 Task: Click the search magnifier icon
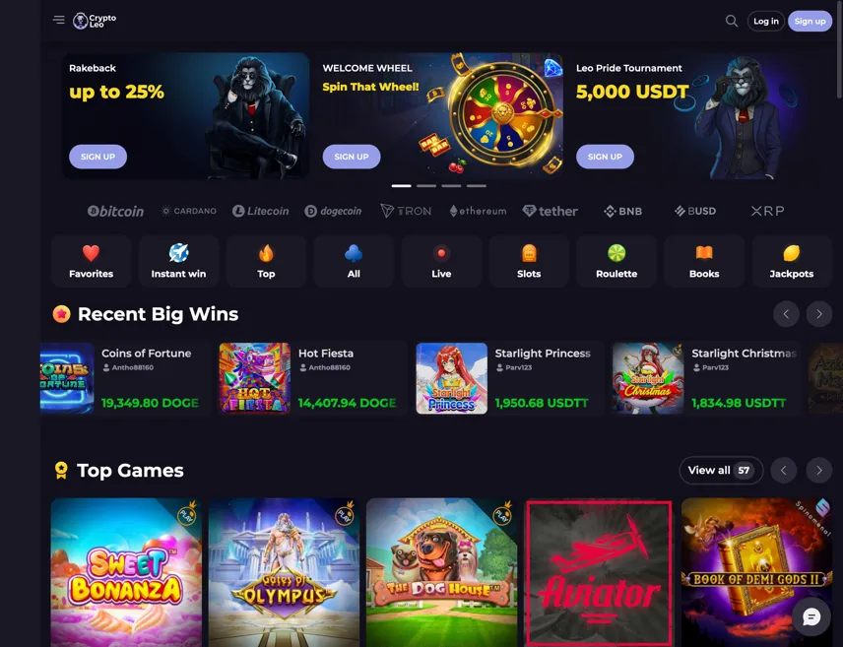pyautogui.click(x=731, y=21)
